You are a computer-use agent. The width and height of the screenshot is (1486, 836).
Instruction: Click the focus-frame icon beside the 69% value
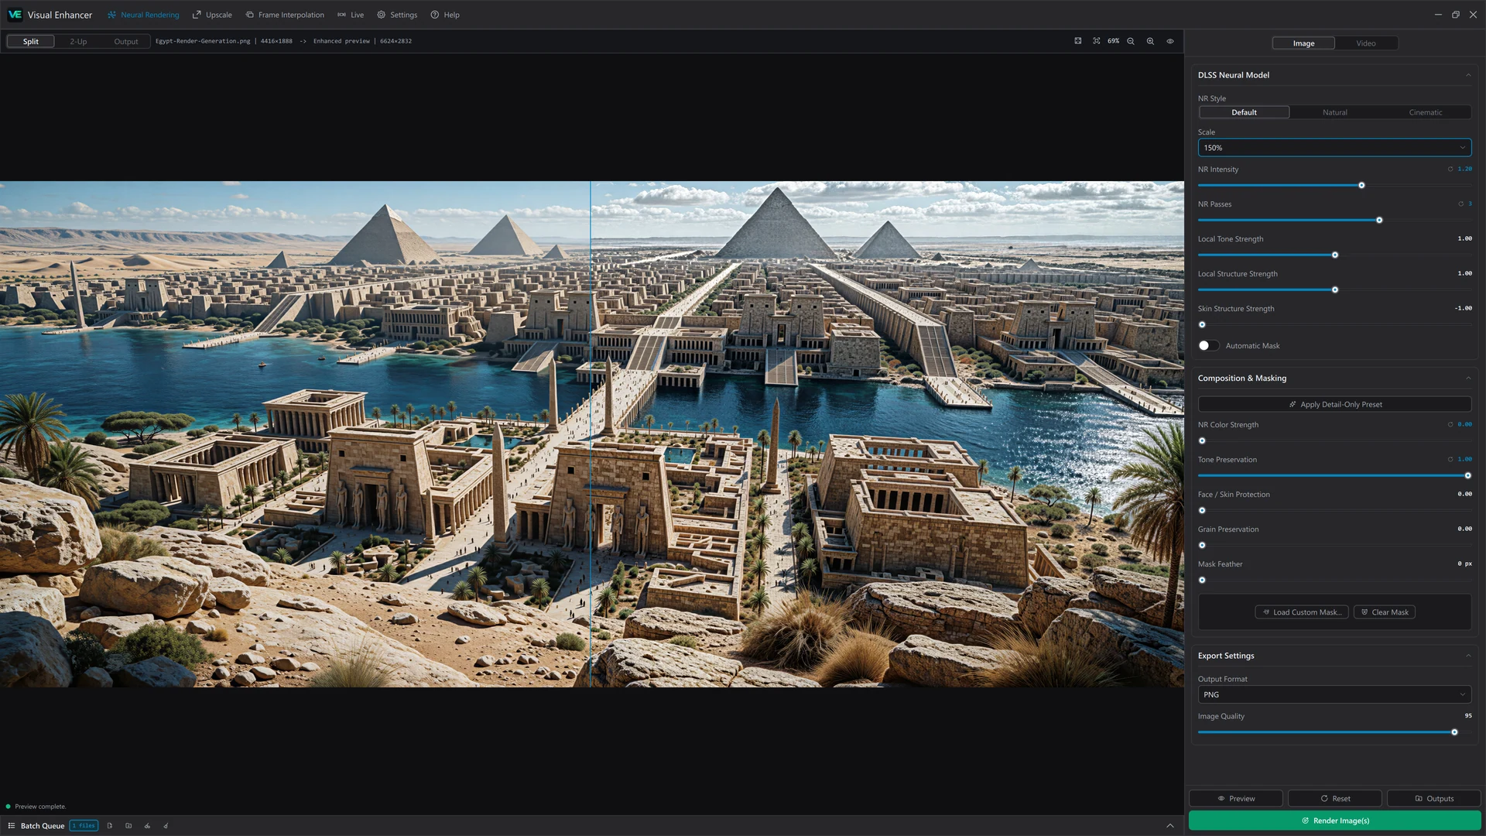tap(1096, 41)
